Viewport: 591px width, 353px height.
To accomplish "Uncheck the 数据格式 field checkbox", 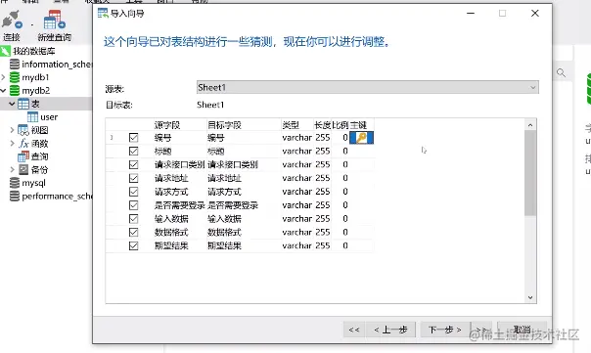I will [x=133, y=233].
